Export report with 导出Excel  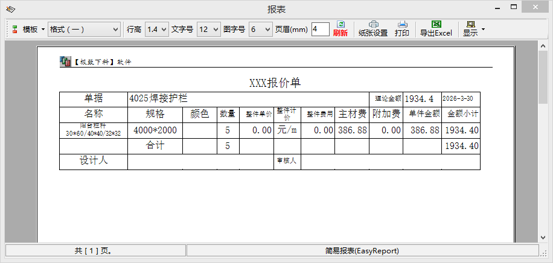(x=436, y=28)
